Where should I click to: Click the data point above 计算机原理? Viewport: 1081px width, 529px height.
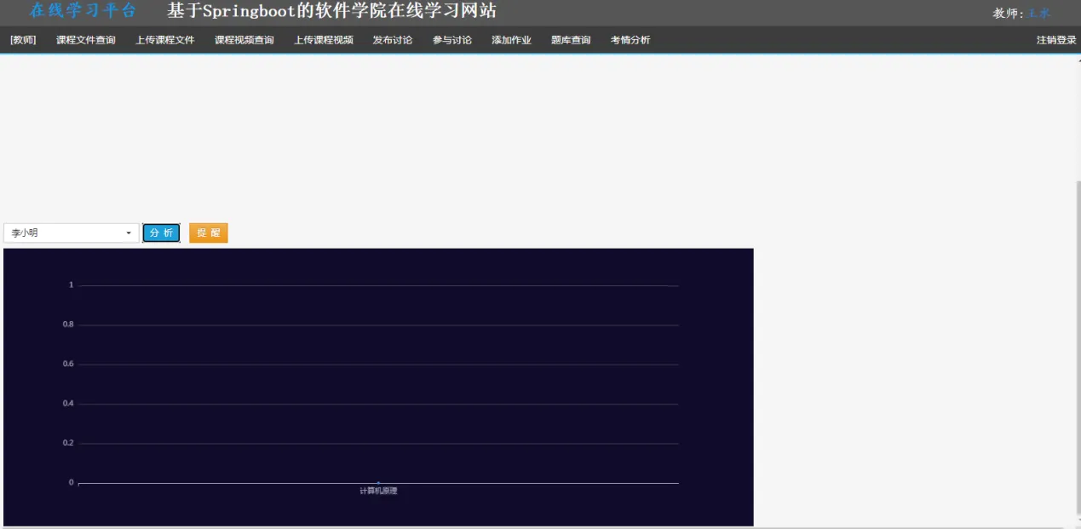378,483
